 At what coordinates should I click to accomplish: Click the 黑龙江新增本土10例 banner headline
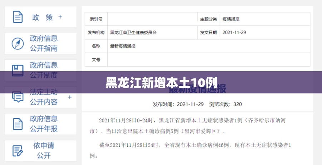[x=161, y=83]
